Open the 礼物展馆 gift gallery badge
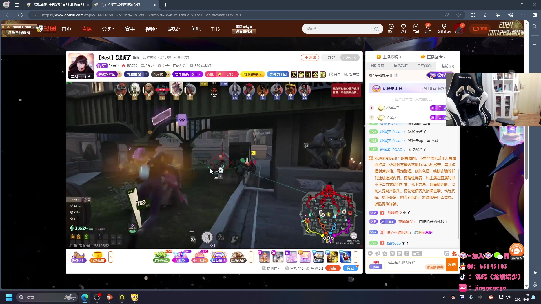 (136, 74)
